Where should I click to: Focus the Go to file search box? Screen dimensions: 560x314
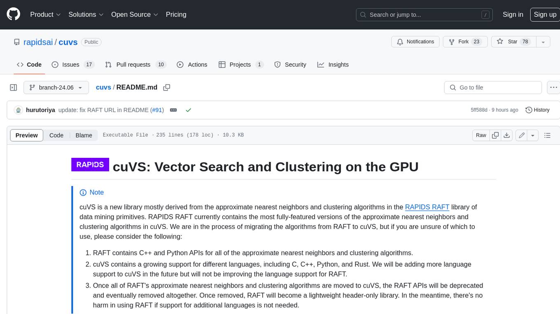coord(493,88)
